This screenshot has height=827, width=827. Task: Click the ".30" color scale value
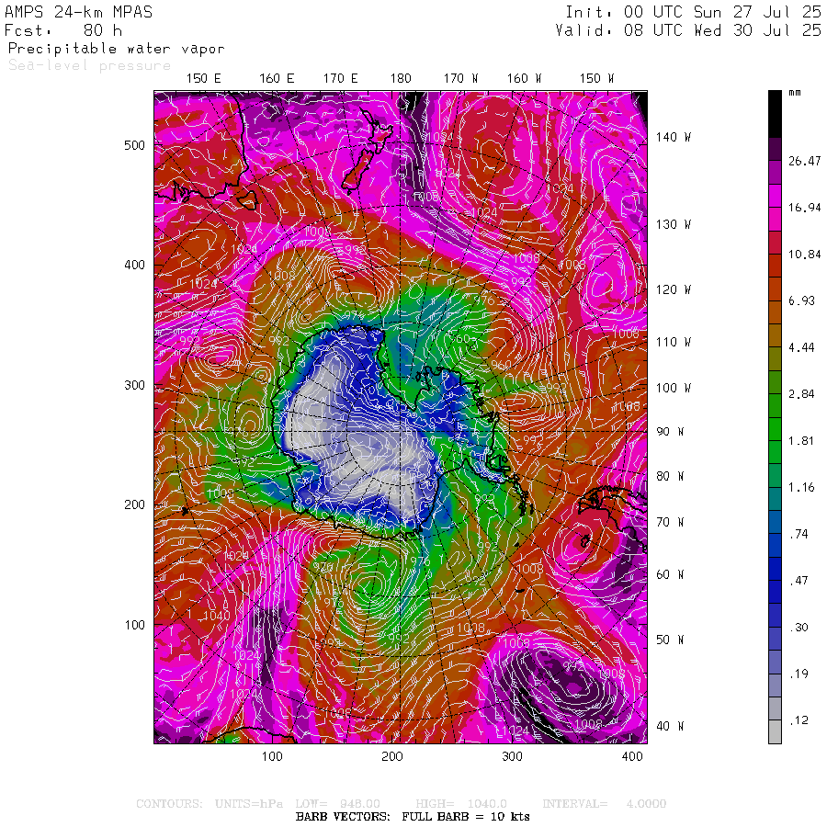click(799, 628)
